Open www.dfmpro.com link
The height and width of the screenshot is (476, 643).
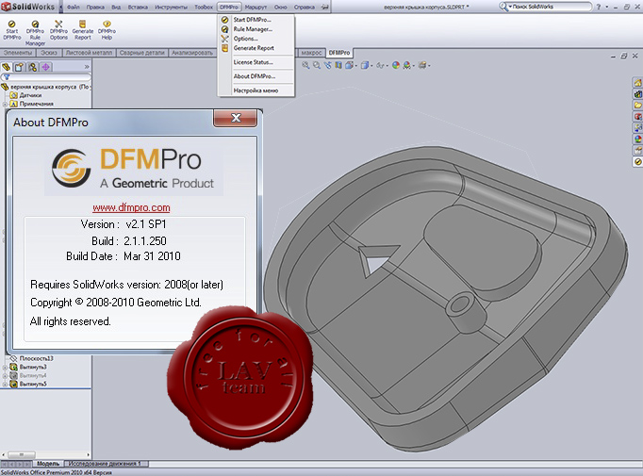pos(131,207)
